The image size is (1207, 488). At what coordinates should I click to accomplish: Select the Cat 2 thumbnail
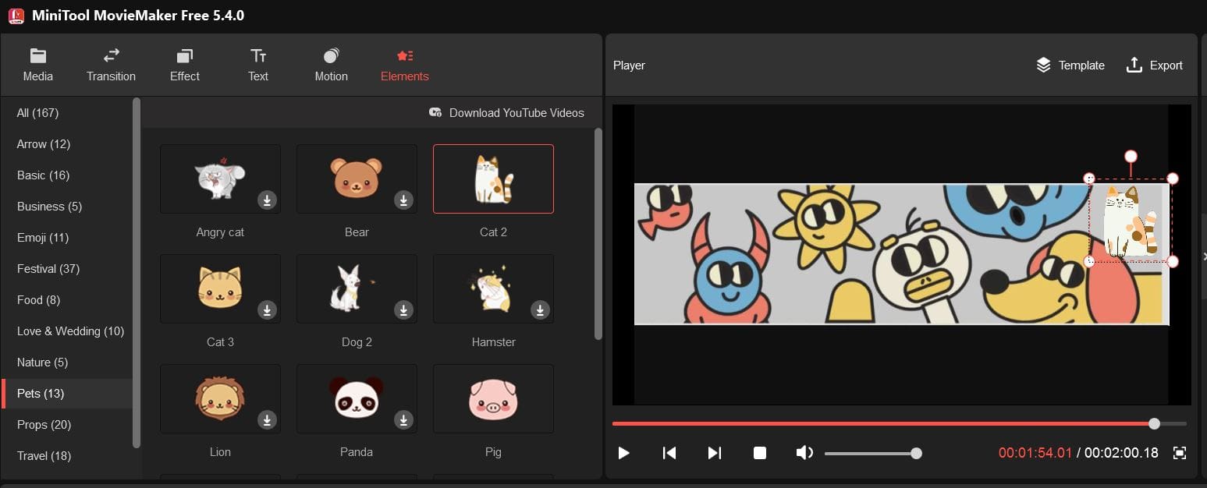pos(493,179)
